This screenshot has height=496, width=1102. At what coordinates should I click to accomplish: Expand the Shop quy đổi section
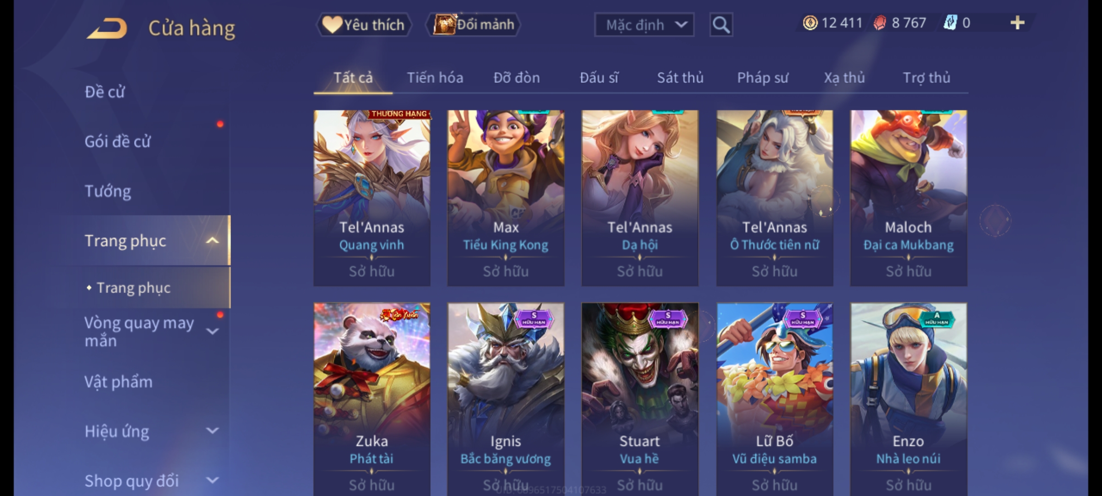(212, 480)
